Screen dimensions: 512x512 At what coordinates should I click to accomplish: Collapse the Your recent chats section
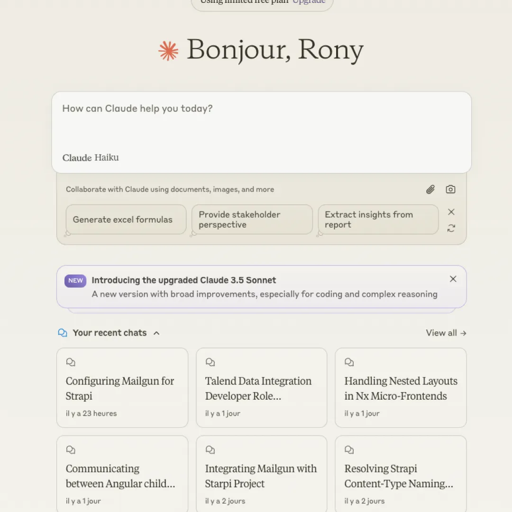coord(156,333)
